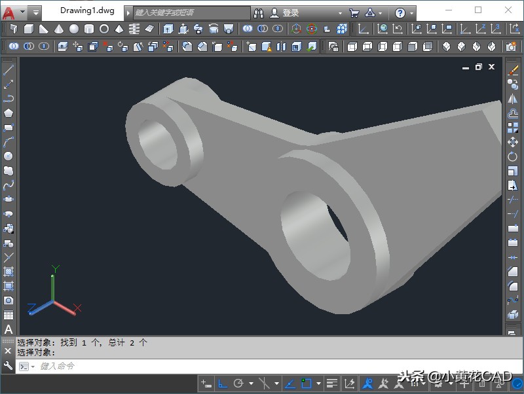Expand the Help dropdown arrow

(x=411, y=12)
